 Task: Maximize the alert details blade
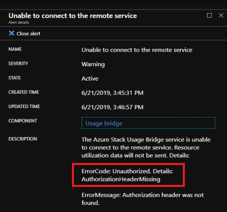click(x=210, y=16)
